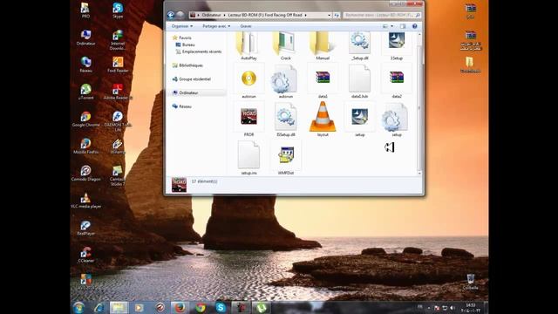This screenshot has height=314, width=558.
Task: Open Google Chrome desktop shortcut
Action: (x=85, y=119)
